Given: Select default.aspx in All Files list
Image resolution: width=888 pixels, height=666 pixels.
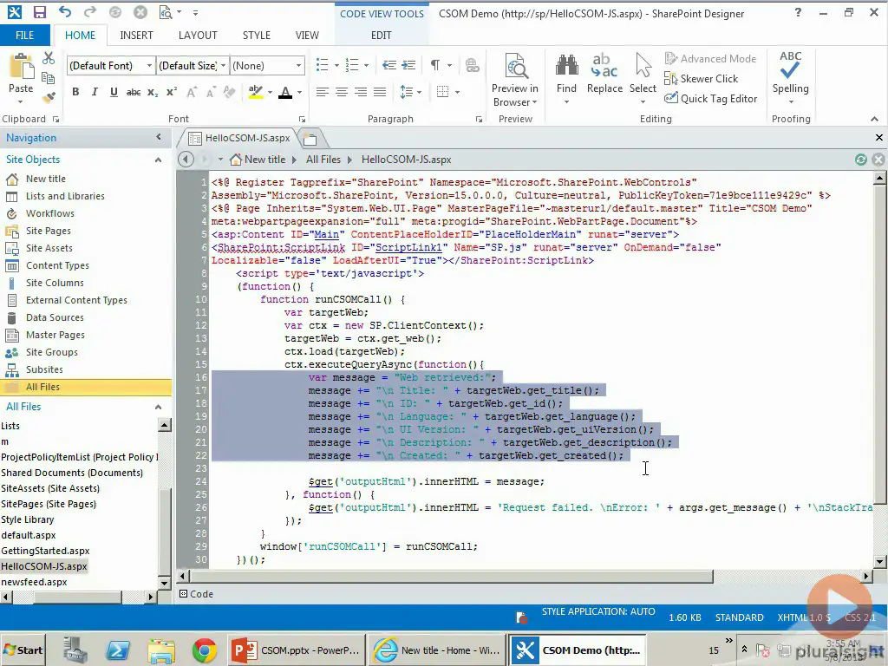Looking at the screenshot, I should pos(29,535).
